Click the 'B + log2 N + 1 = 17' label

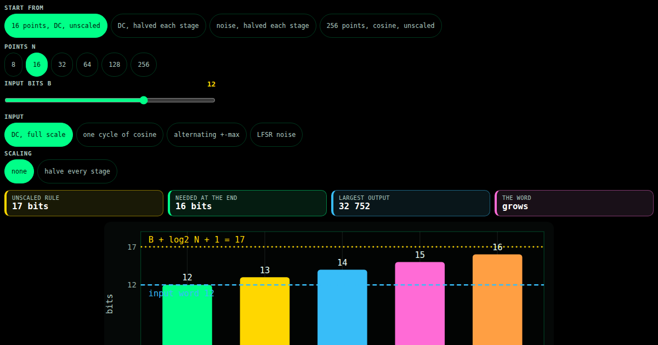click(x=197, y=240)
